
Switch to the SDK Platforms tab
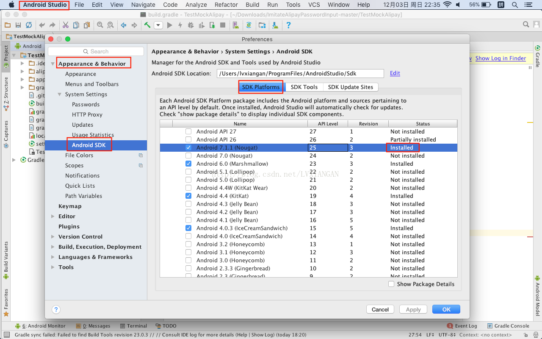point(261,87)
